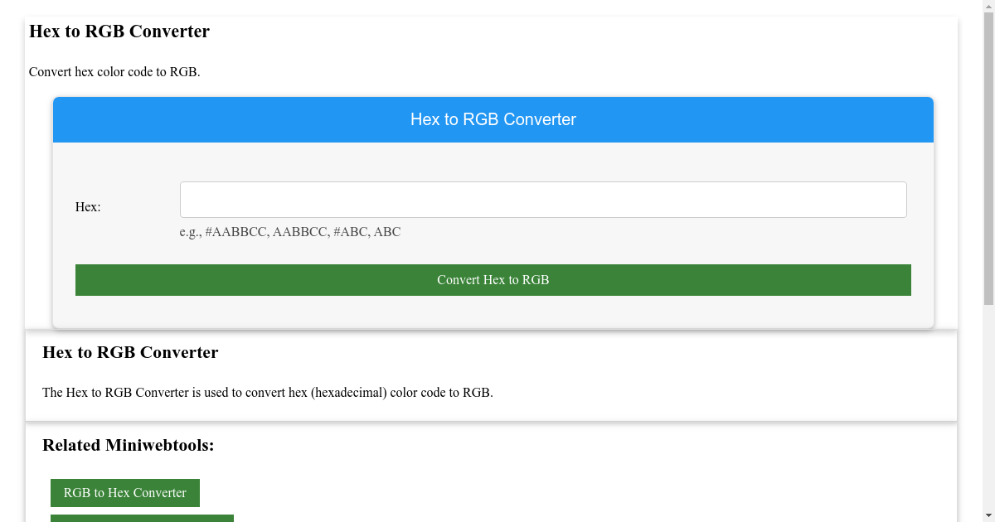Click the RGB to Hex Converter label text
The width and height of the screenshot is (995, 522).
(x=124, y=492)
